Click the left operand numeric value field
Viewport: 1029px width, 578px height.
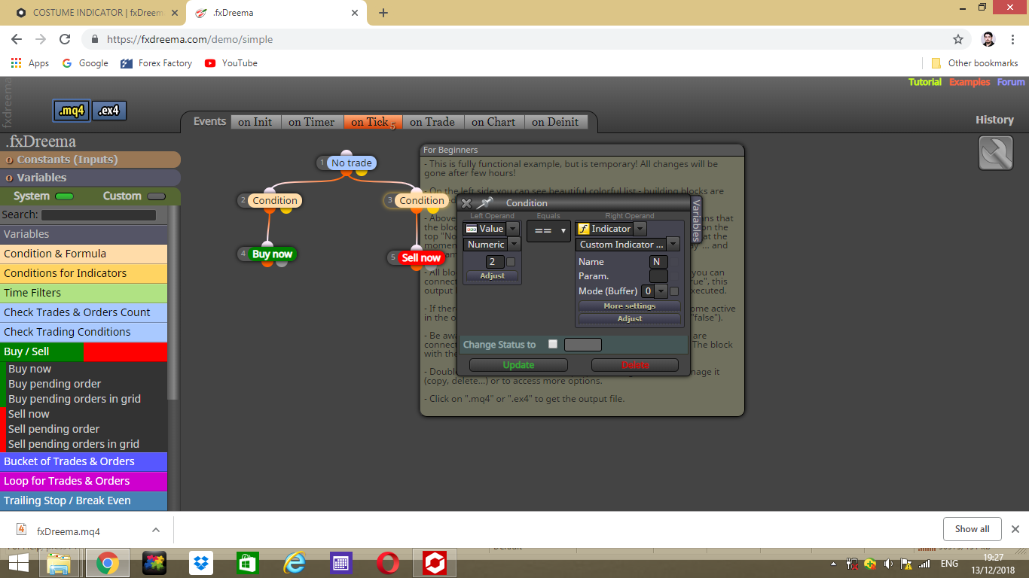495,262
